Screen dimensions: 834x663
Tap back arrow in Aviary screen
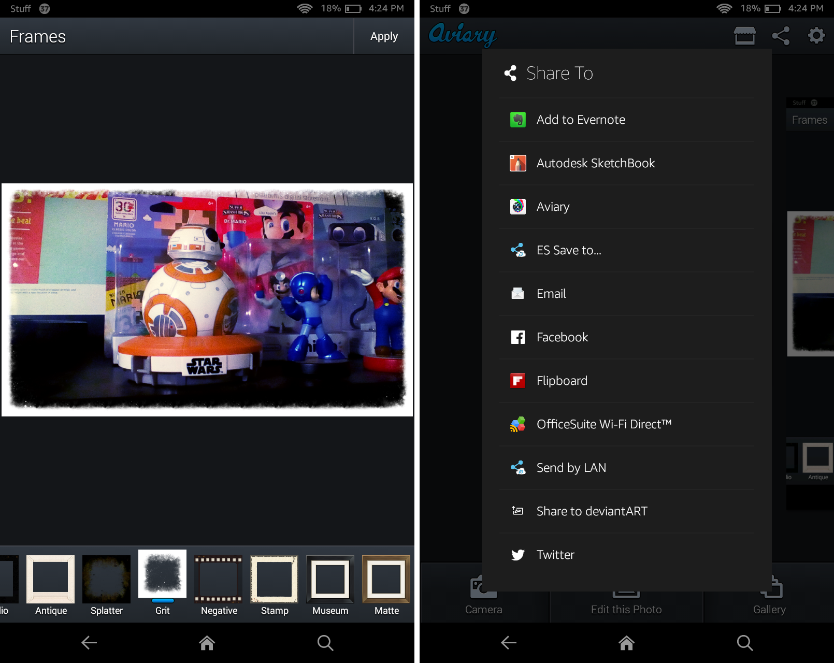[x=509, y=643]
